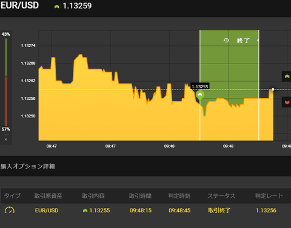Click the 1.13274 price axis label

28,45
